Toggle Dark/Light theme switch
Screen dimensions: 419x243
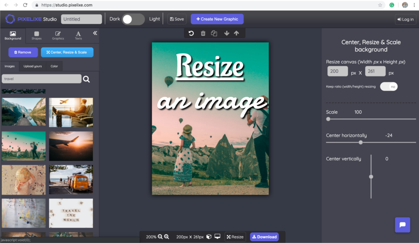point(132,19)
